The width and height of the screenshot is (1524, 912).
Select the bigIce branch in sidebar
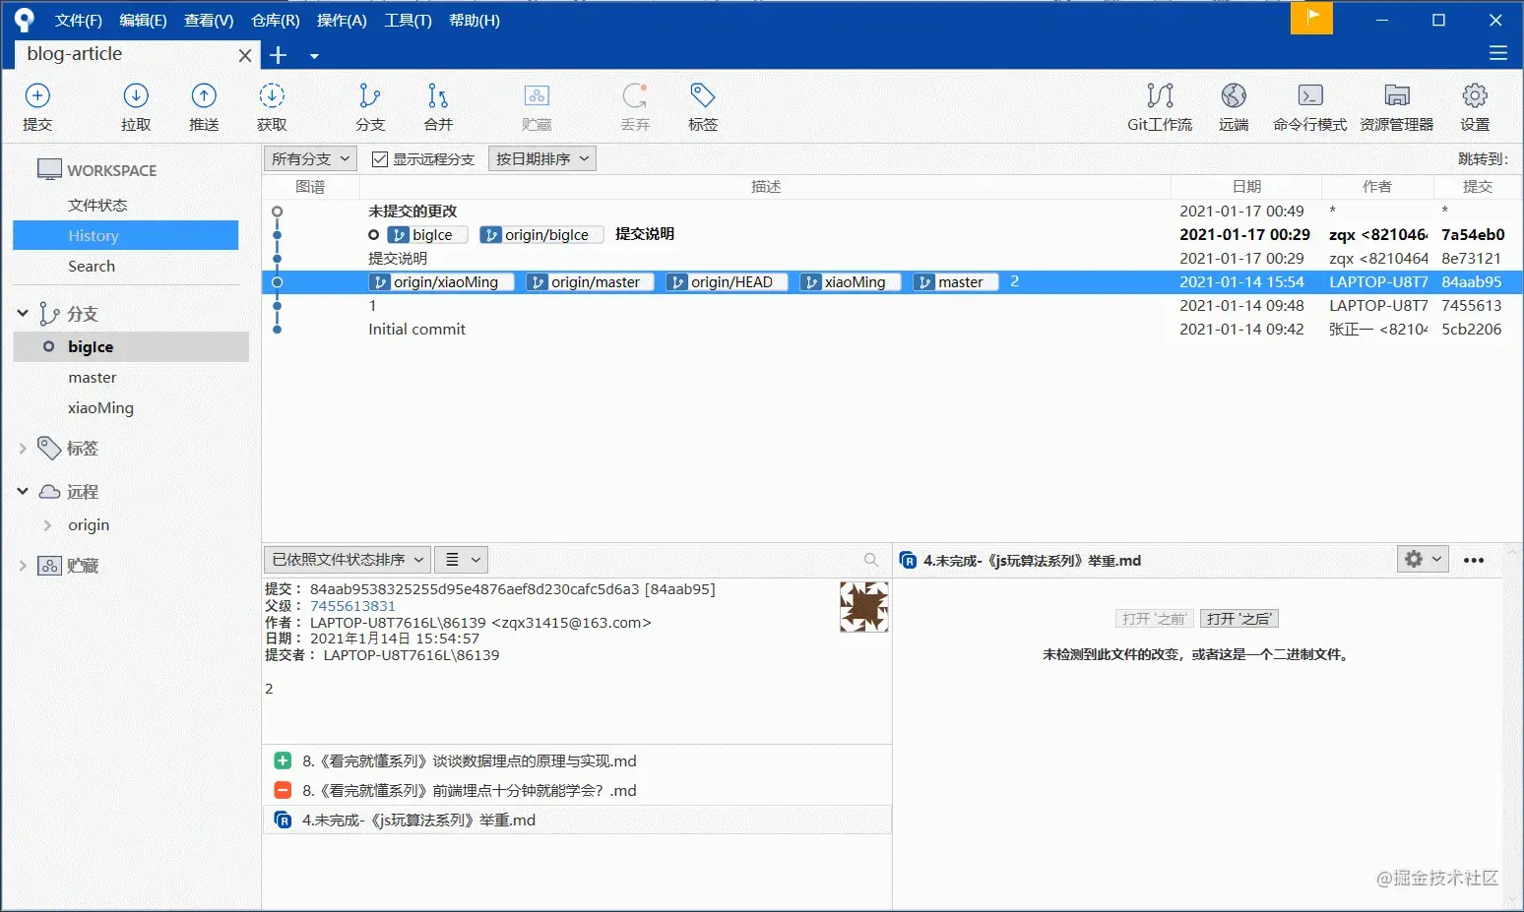pyautogui.click(x=131, y=346)
